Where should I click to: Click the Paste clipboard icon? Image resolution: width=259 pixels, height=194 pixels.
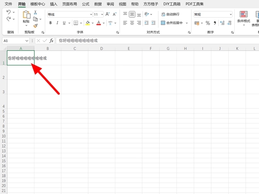pos(26,15)
